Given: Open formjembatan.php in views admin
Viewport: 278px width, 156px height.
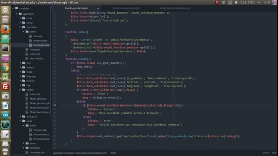Looking at the screenshot, I should pos(41,134).
